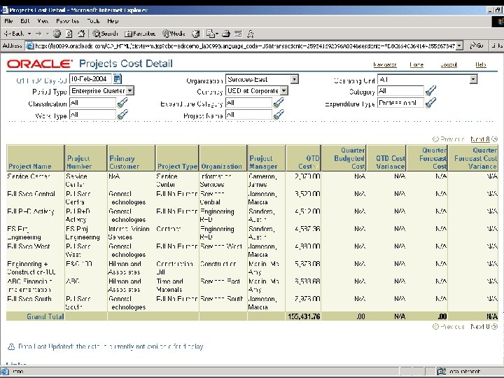The width and height of the screenshot is (504, 378).
Task: Expand the Period Type dropdown
Action: pyautogui.click(x=130, y=90)
